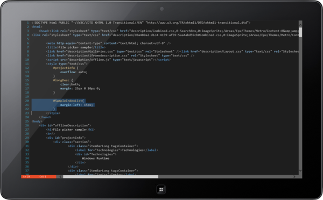Click line number 20 in the gutter
323x200 pixels.
(x=27, y=101)
